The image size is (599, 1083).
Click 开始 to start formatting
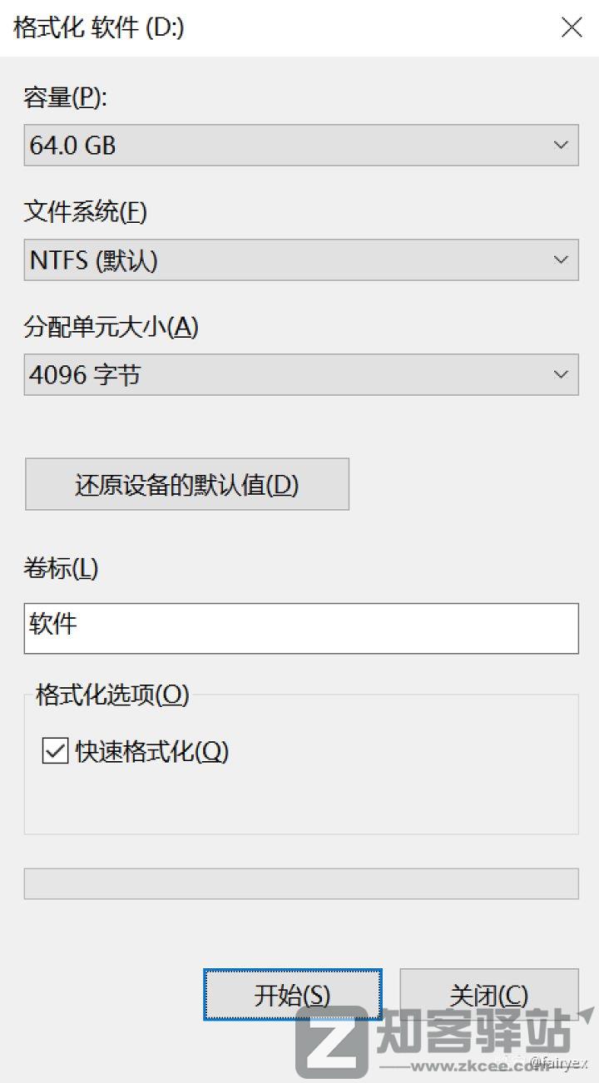(x=293, y=995)
